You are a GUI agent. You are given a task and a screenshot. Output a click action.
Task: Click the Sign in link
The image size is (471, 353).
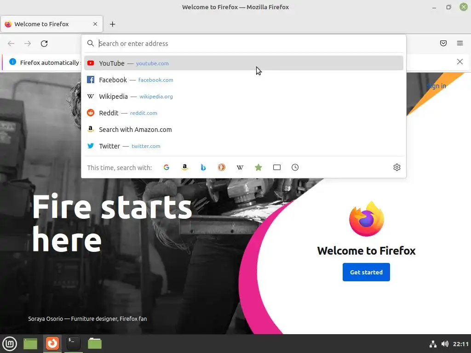(x=436, y=86)
